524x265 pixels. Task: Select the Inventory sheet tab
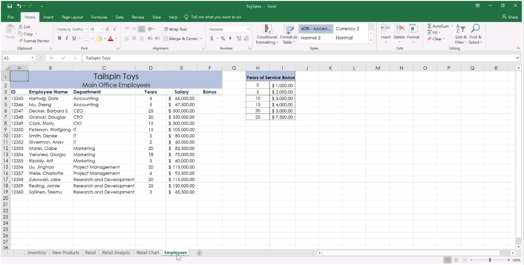[37, 253]
